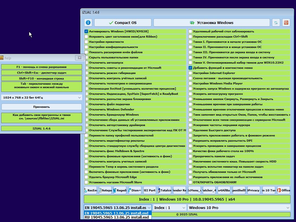Viewport: 296px width, 222px height.
Task: Uncheck Активировать Windows [HWID/KMS38]
Action: point(86,31)
